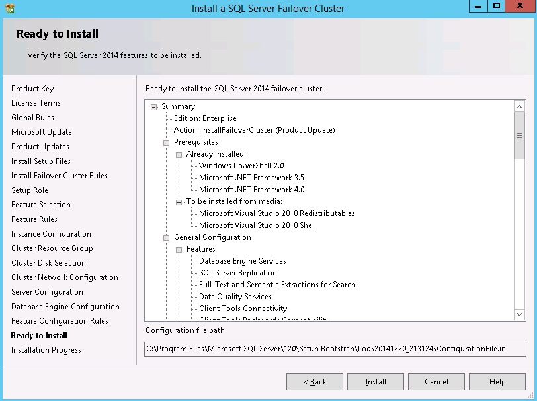The image size is (537, 401).
Task: Collapse the Prerequisites node
Action: pos(166,143)
